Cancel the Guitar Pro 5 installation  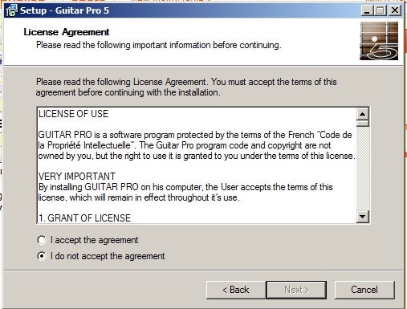(x=364, y=290)
